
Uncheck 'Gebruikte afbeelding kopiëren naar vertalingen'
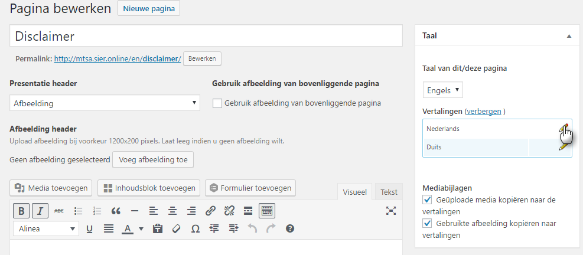pos(428,224)
